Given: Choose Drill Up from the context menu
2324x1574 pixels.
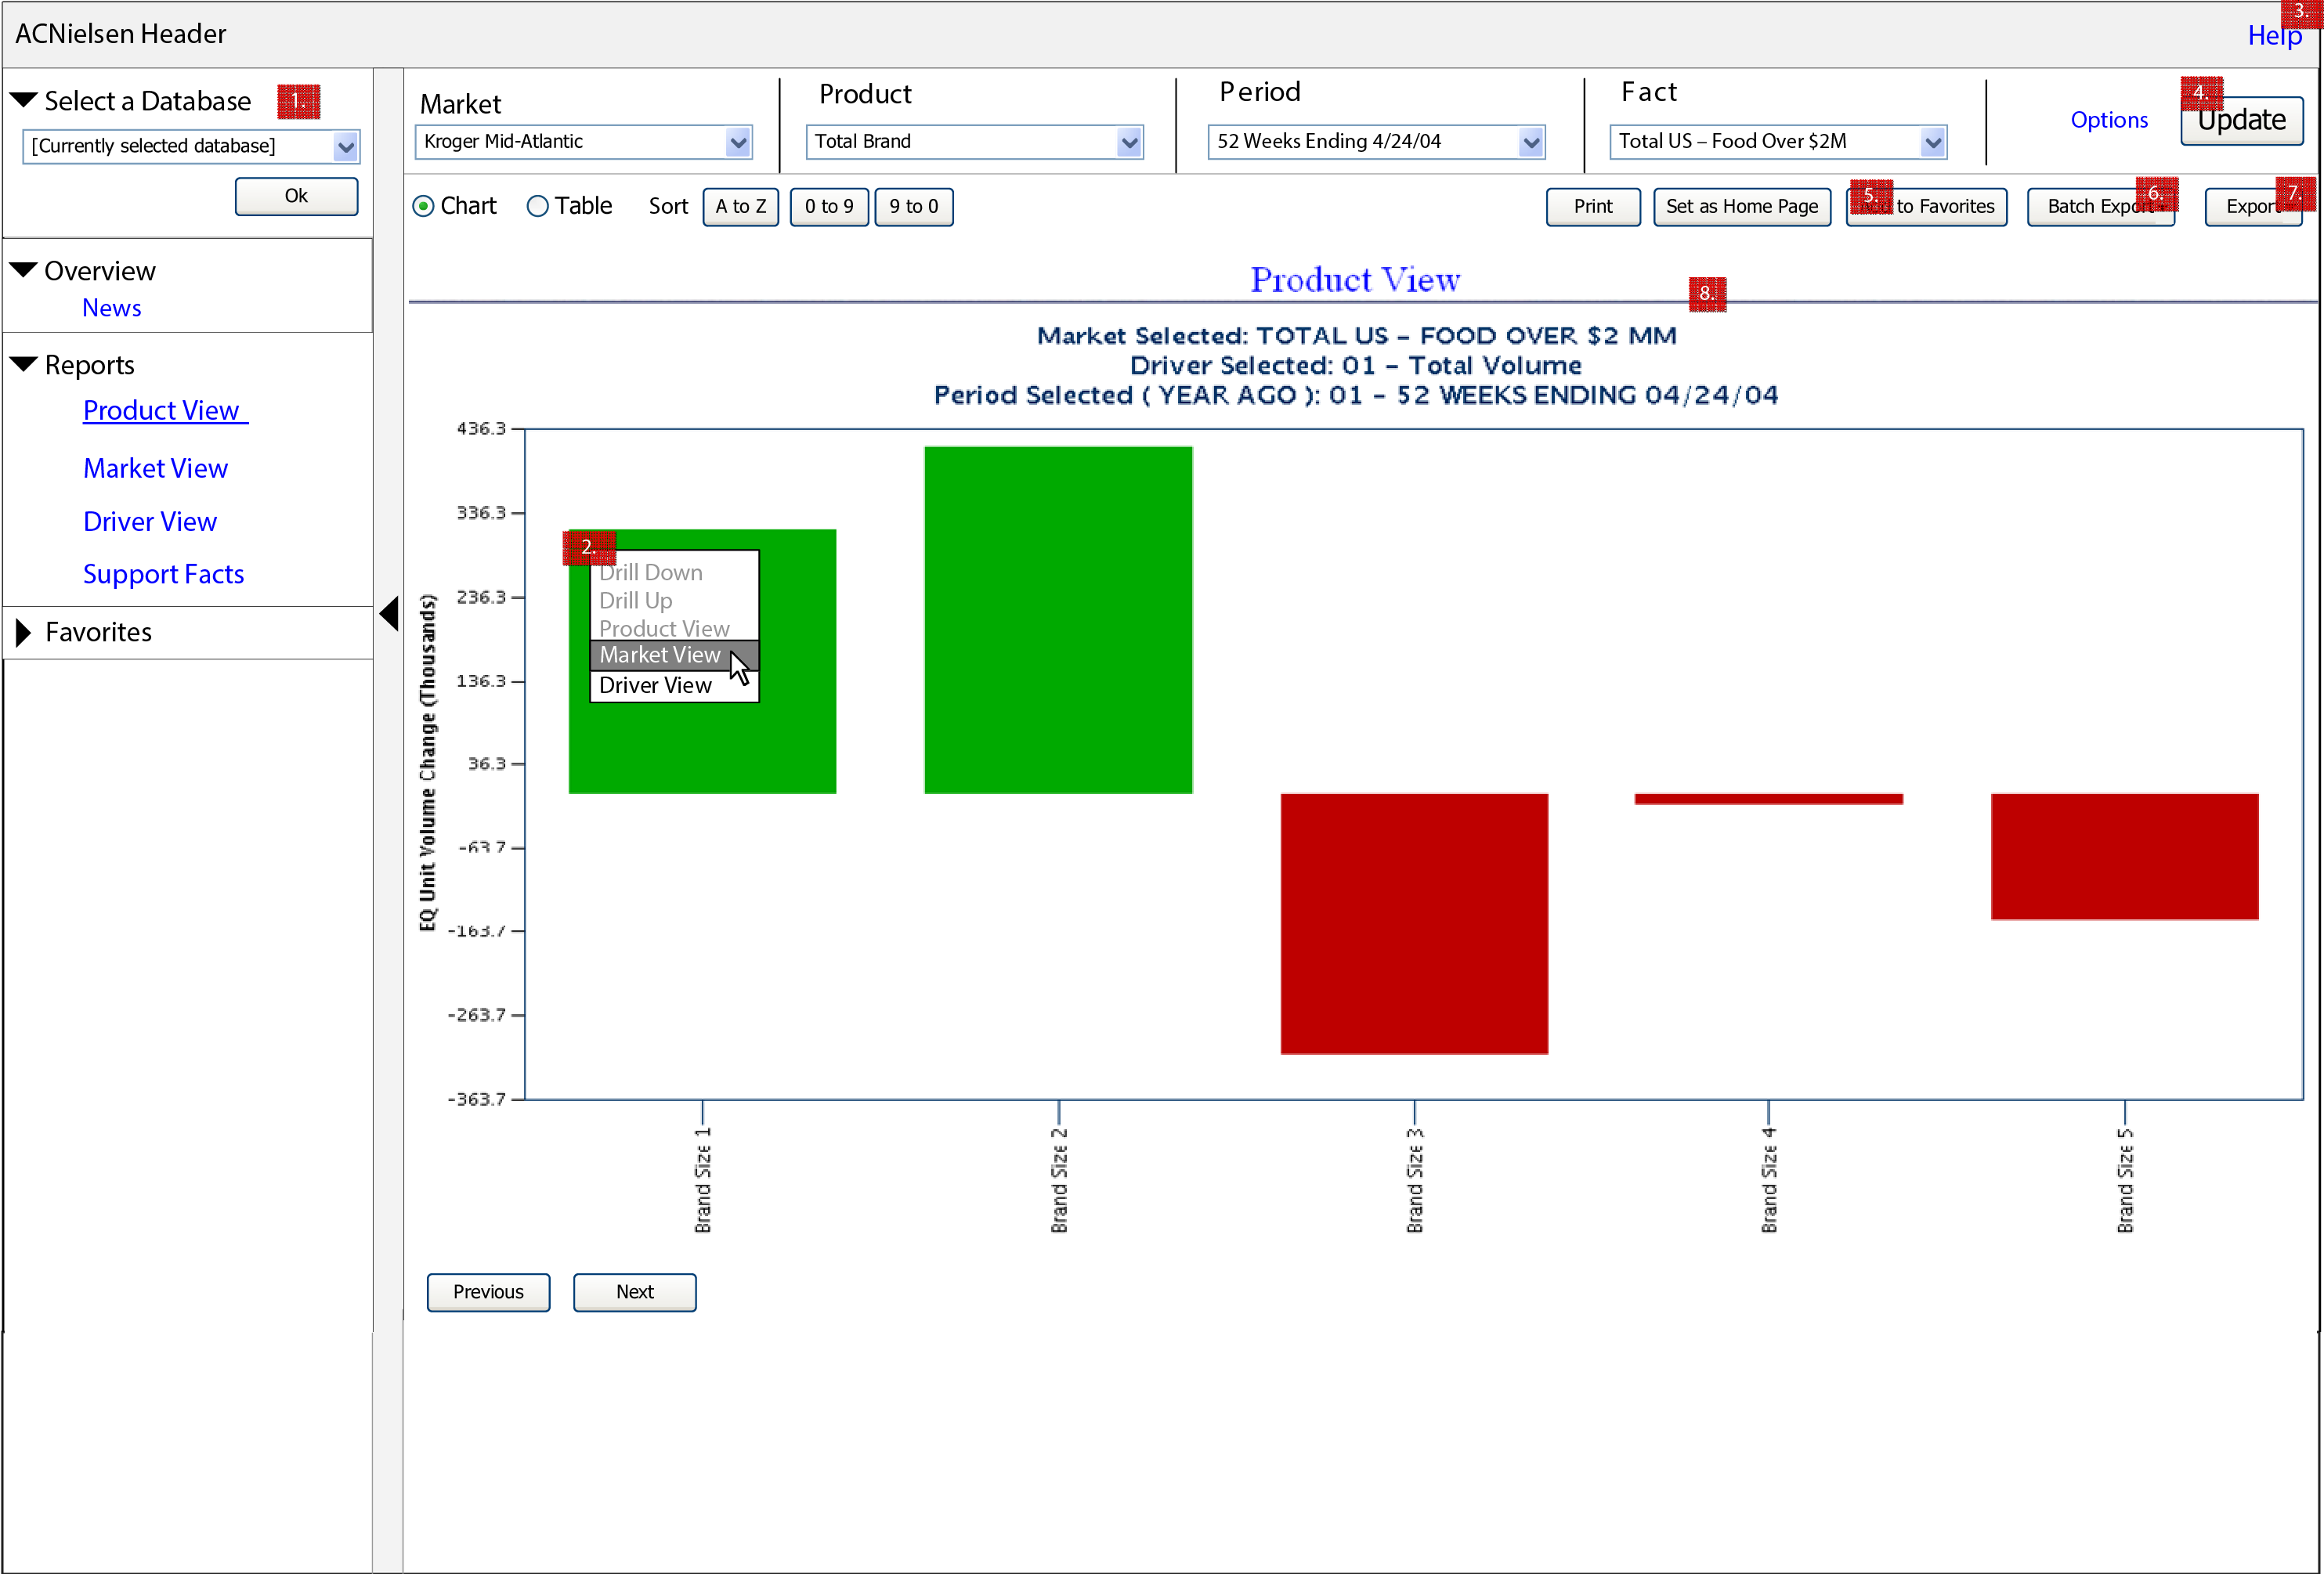Looking at the screenshot, I should click(x=635, y=600).
